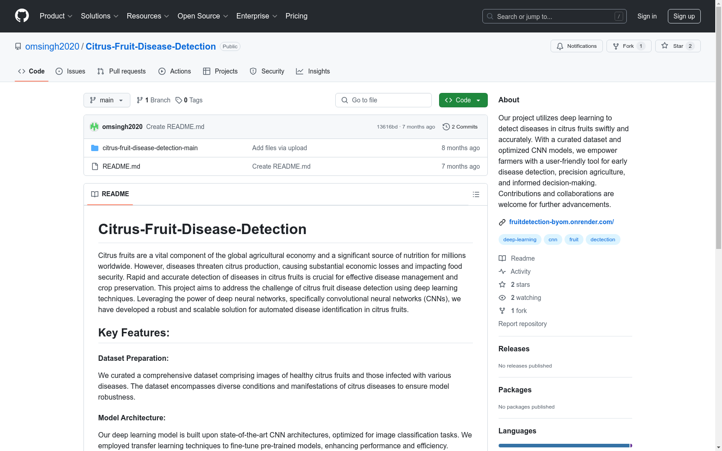Open the Add files via upload commit
The height and width of the screenshot is (451, 722).
click(279, 148)
